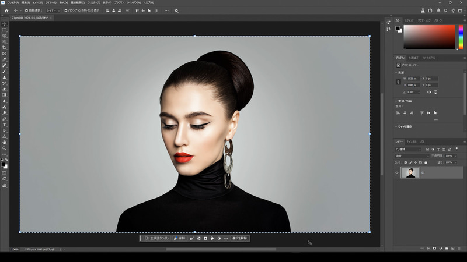Click Deselect button in contextual bar
467x262 pixels.
click(x=239, y=238)
